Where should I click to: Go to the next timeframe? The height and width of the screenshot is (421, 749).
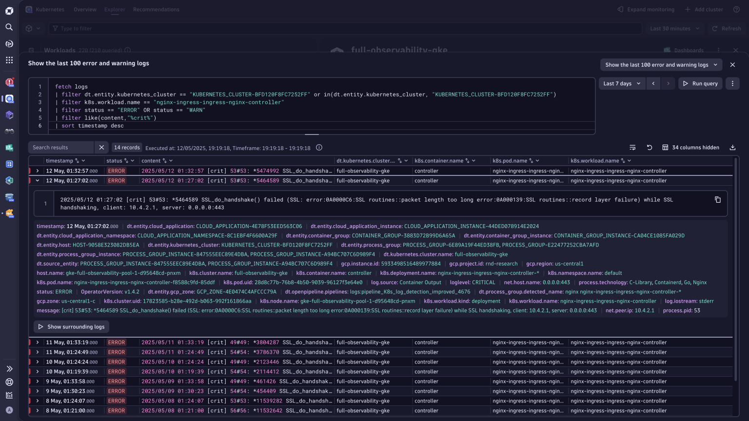pyautogui.click(x=668, y=84)
